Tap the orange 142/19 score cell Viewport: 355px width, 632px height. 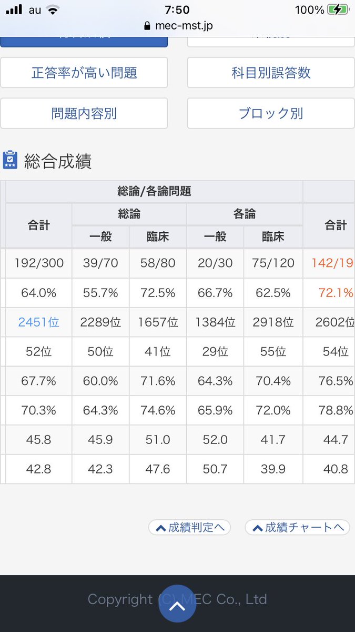click(x=331, y=263)
